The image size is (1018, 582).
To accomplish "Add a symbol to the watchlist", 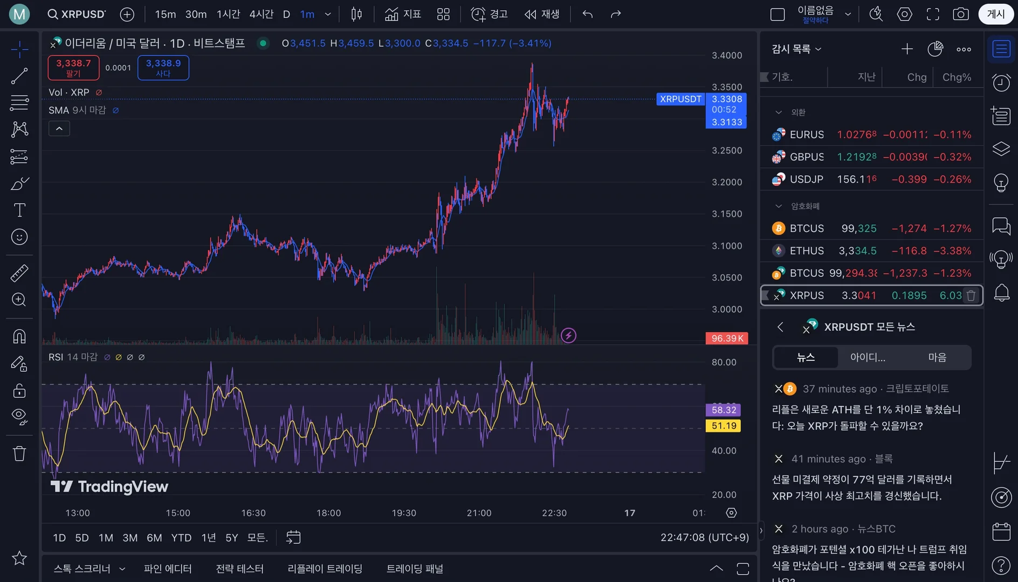I will 907,49.
